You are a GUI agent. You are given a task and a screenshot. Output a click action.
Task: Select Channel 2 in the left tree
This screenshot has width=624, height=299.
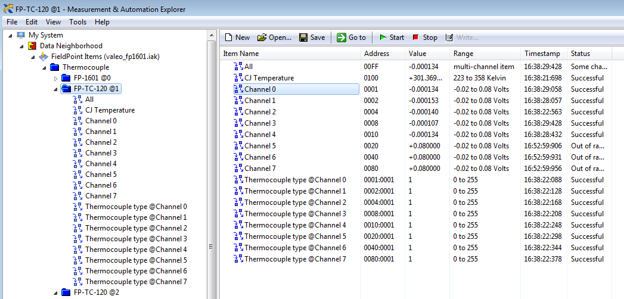pos(101,142)
